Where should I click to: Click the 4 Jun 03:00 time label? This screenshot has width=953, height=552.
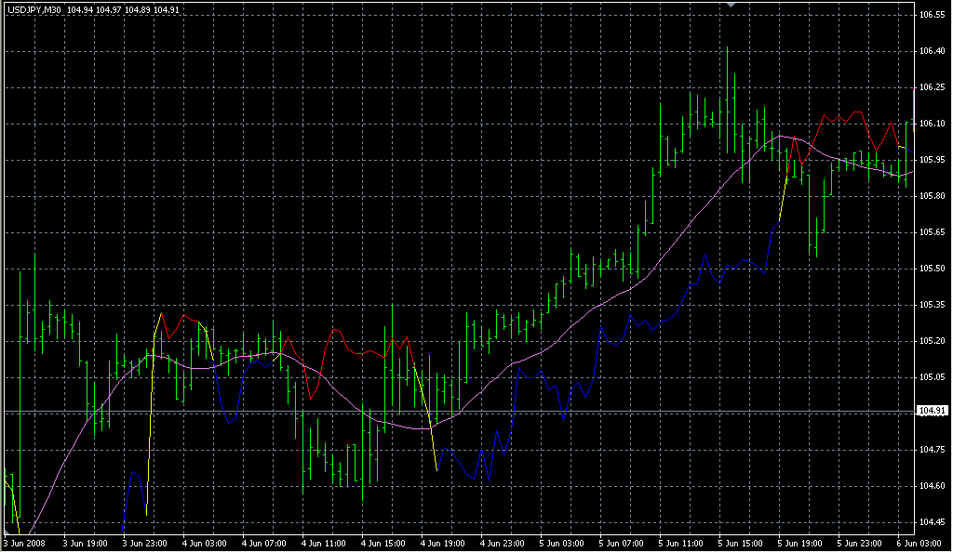(204, 544)
